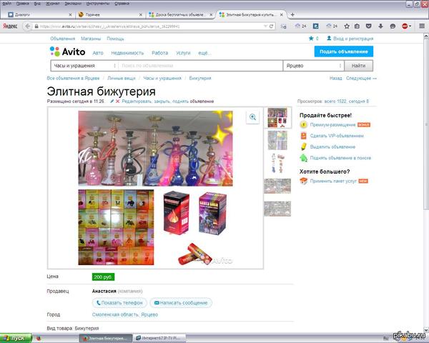429x343 pixels.
Task: Go back via the Назад link
Action: coord(335,78)
